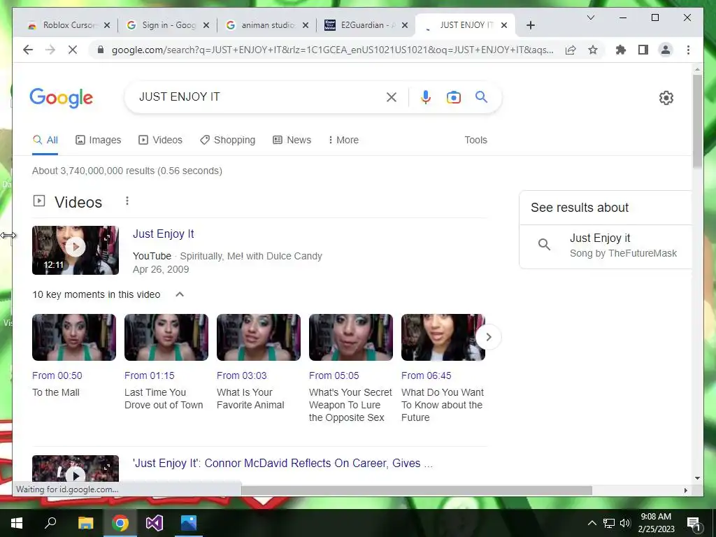716x537 pixels.
Task: Close the E2Guardian tab
Action: tap(405, 25)
